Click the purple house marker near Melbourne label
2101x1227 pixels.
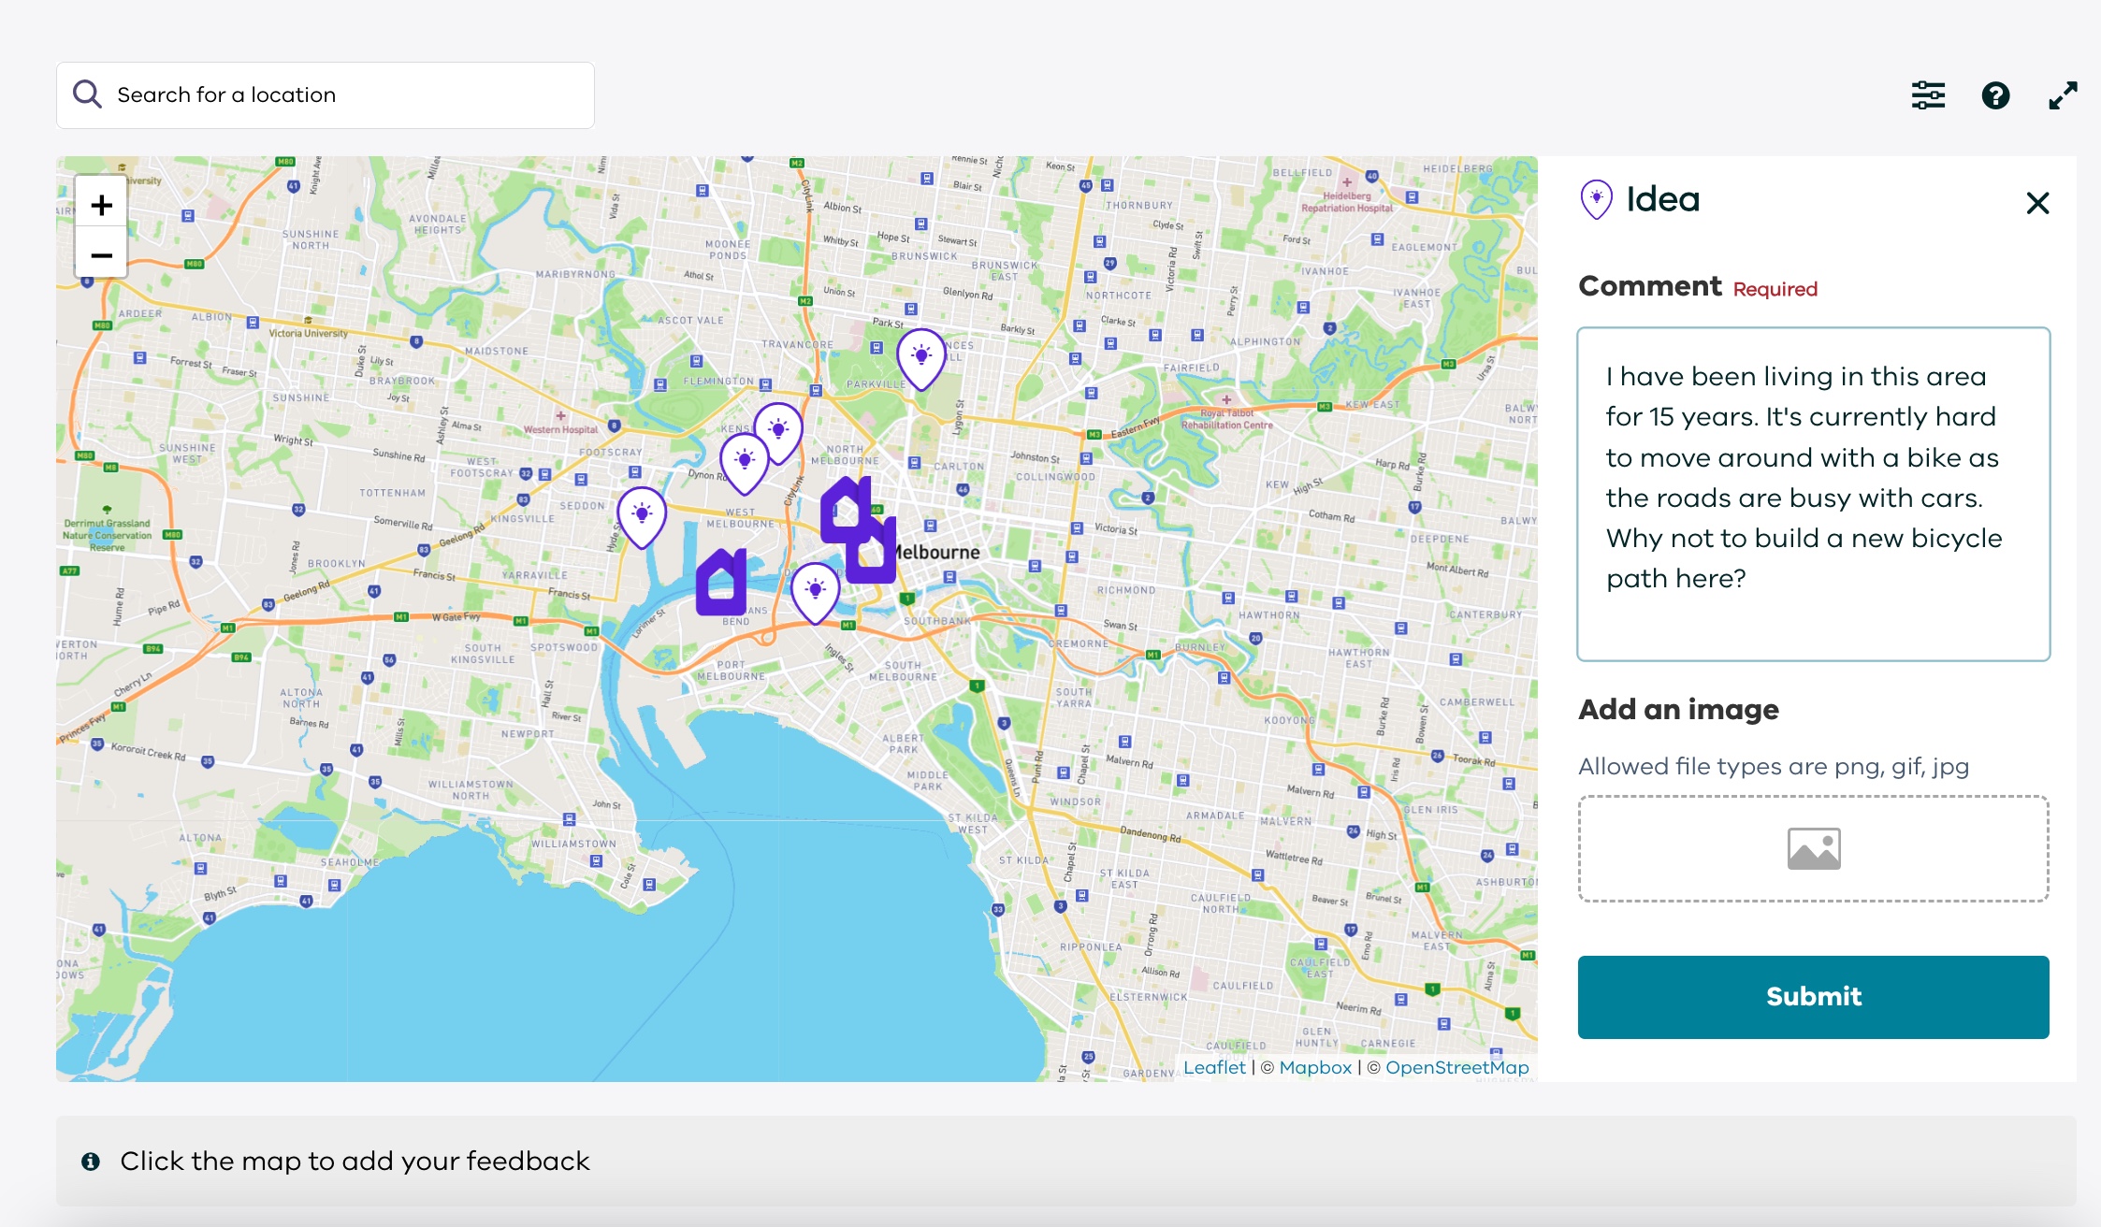point(872,554)
